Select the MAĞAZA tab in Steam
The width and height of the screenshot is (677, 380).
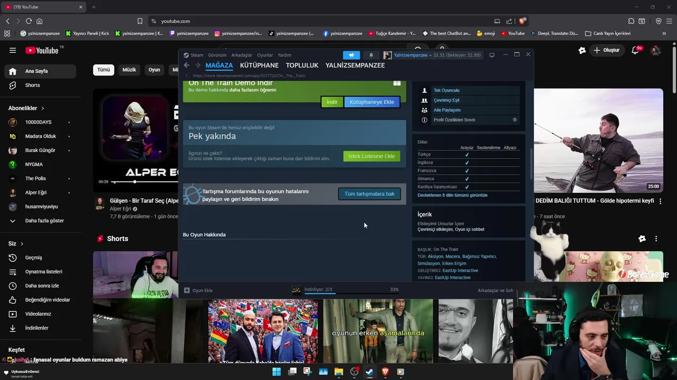click(x=219, y=65)
